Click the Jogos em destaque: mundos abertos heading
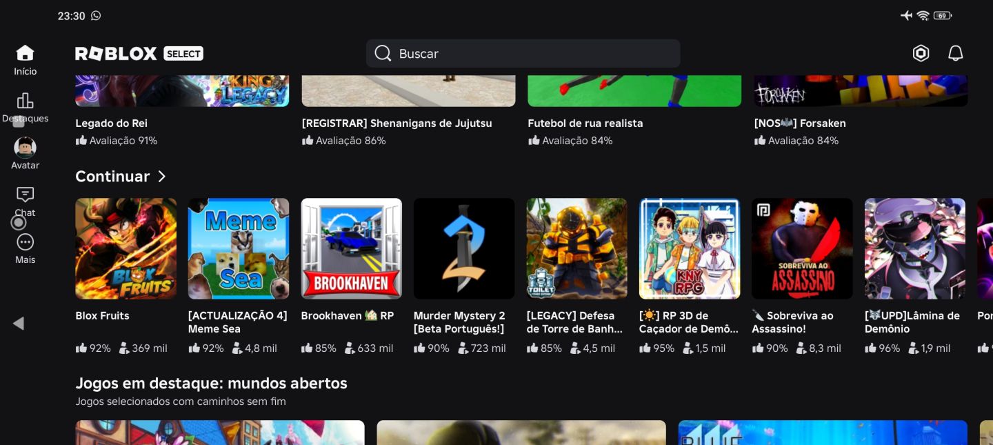Viewport: 993px width, 445px height. pyautogui.click(x=211, y=383)
